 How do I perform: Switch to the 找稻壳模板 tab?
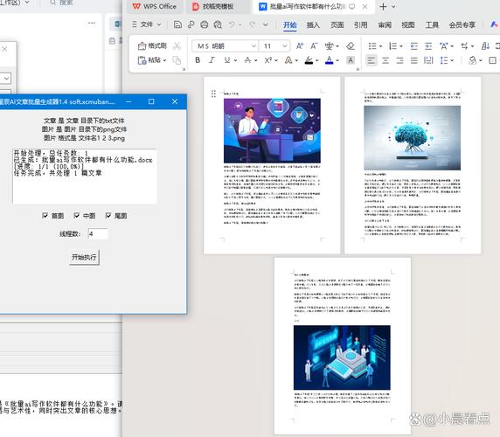click(218, 6)
